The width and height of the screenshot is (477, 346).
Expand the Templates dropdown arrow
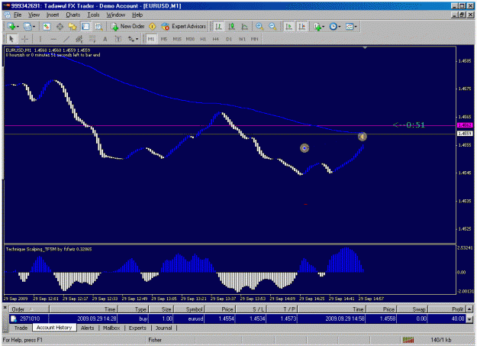[x=356, y=27]
